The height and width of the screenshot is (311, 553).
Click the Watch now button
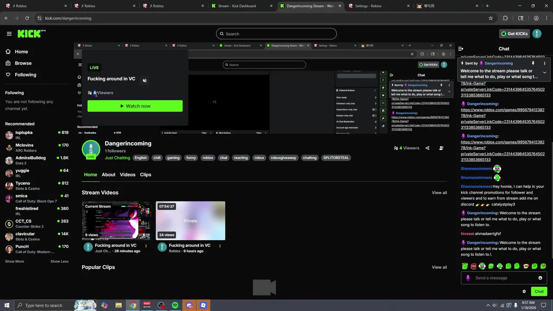click(135, 106)
